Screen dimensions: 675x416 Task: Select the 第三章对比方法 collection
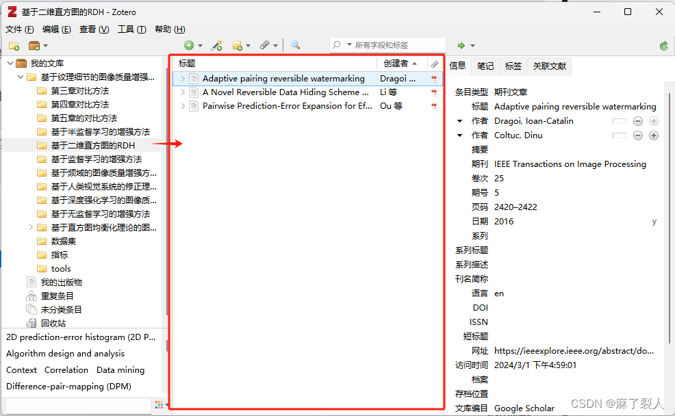tap(80, 91)
